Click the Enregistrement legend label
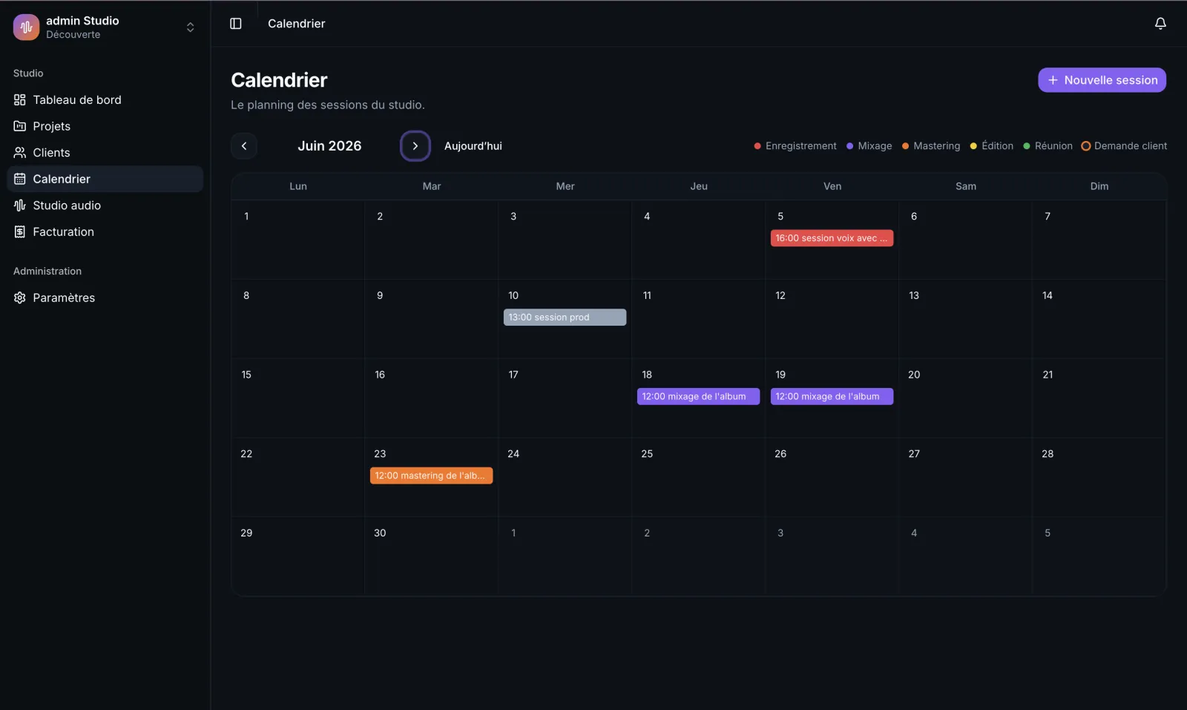This screenshot has width=1187, height=710. 800,146
